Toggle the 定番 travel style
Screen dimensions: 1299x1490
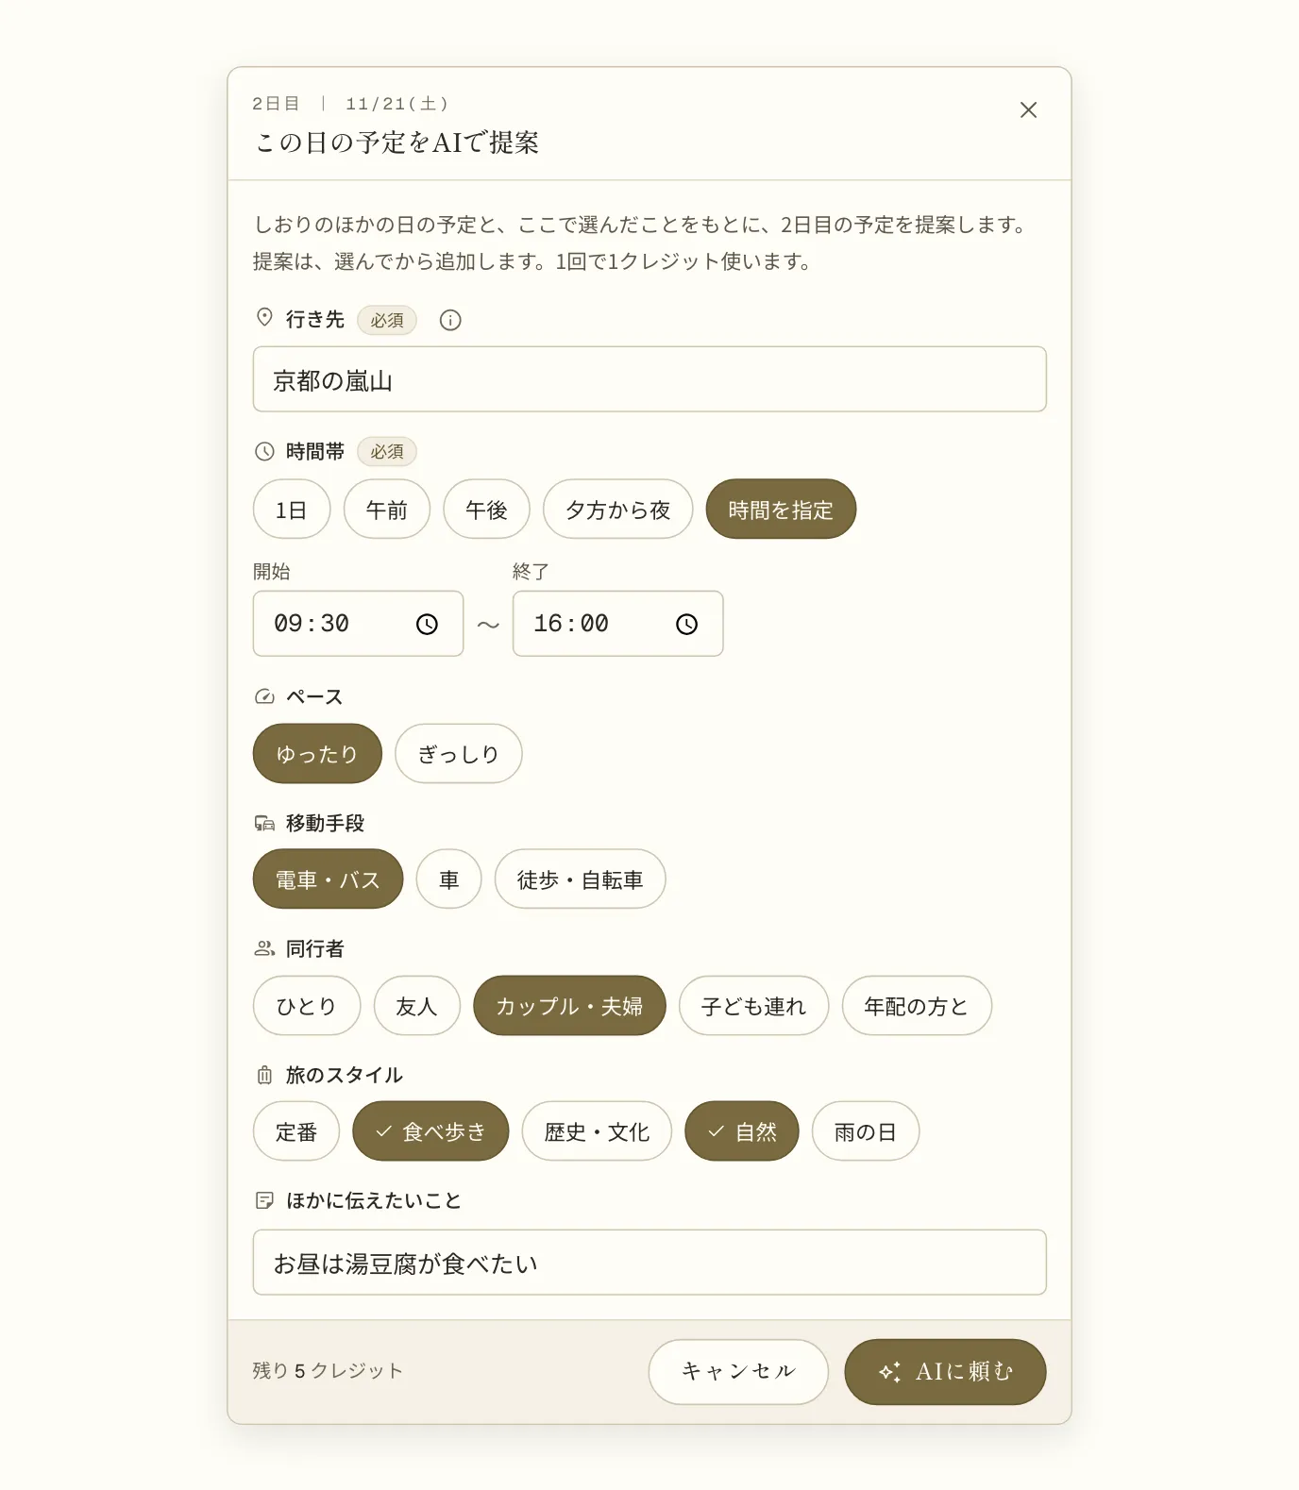pos(296,1131)
